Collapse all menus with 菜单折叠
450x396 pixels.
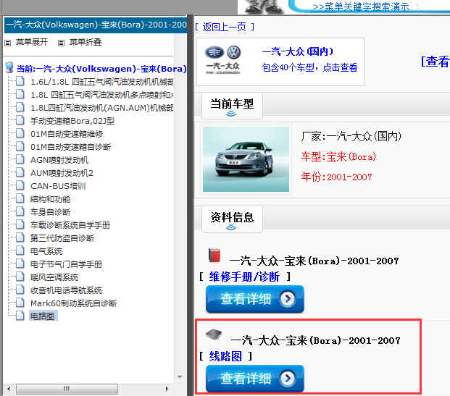pos(86,42)
